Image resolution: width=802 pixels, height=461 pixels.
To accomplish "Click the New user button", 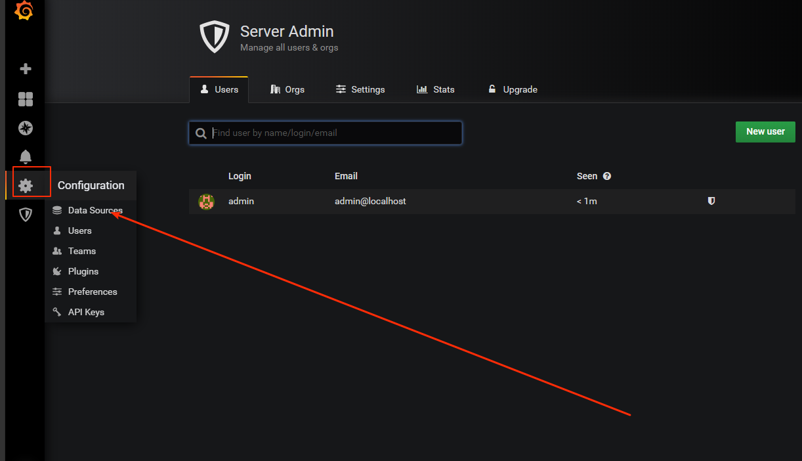I will pos(765,131).
